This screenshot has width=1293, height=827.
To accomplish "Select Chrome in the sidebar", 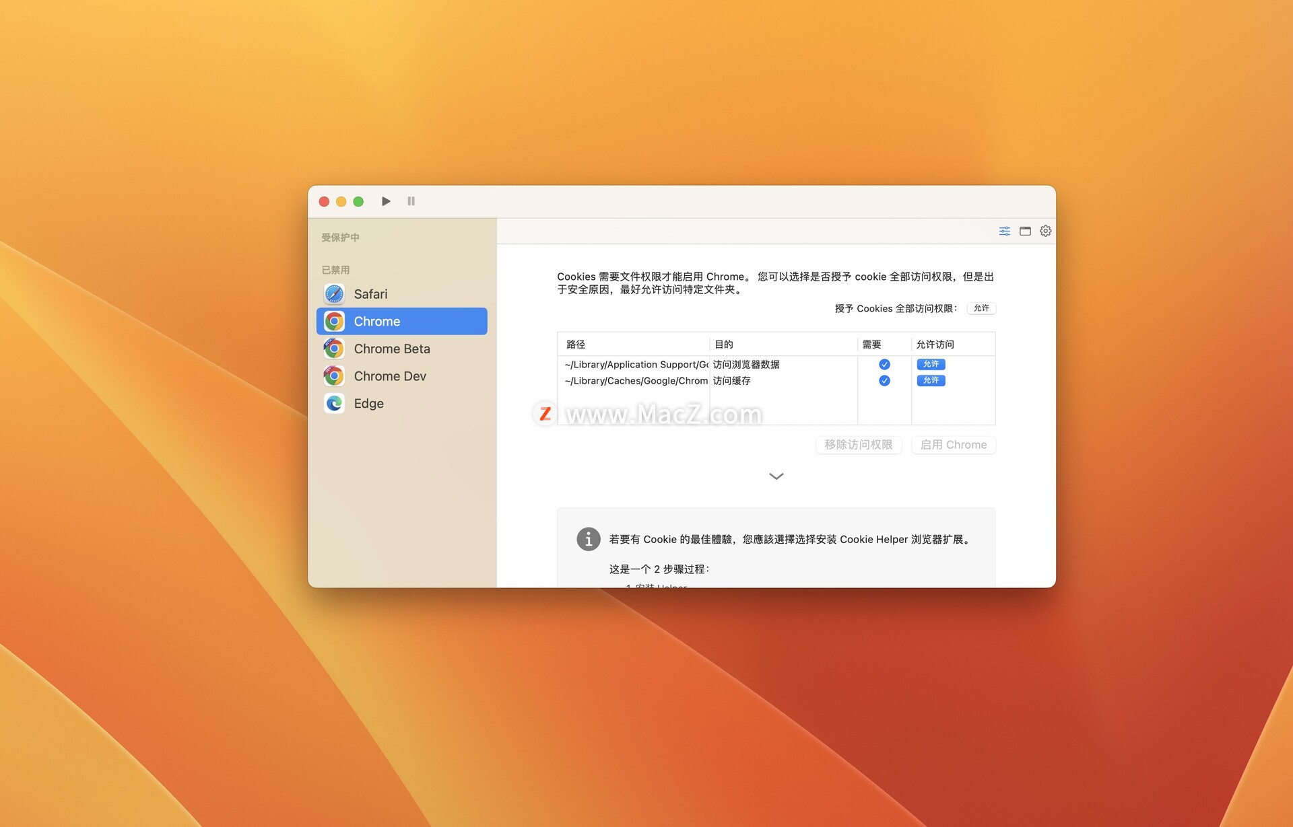I will 402,321.
